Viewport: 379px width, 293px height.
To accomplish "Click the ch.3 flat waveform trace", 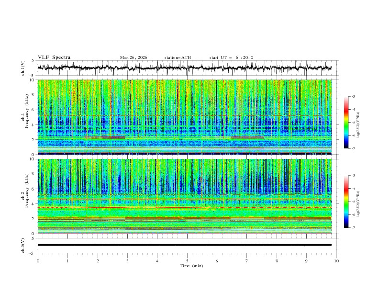I will pyautogui.click(x=185, y=245).
